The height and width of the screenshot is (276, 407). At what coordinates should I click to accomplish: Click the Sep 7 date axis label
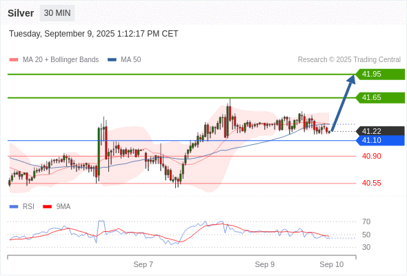point(143,264)
